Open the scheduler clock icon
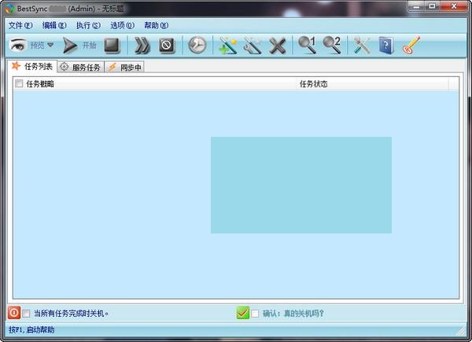Screen dimensions: 472x342 [x=197, y=46]
